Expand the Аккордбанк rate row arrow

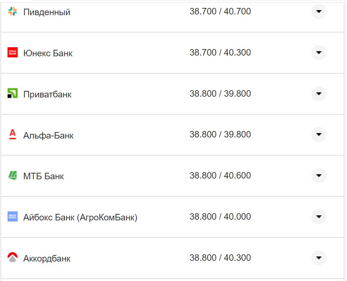319,258
